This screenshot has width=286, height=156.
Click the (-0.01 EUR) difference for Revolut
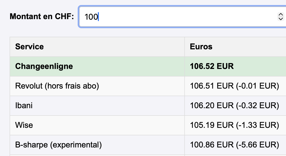[258, 86]
